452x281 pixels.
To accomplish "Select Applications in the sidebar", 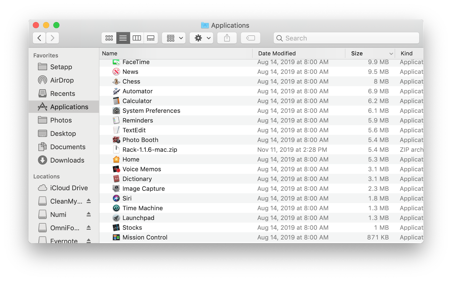I will 64,107.
